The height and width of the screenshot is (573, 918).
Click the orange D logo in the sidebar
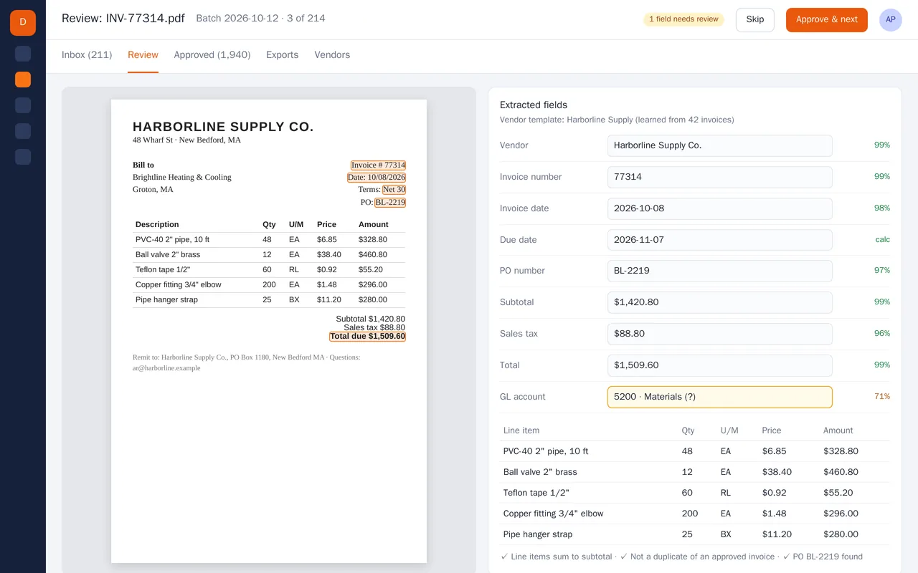coord(23,23)
